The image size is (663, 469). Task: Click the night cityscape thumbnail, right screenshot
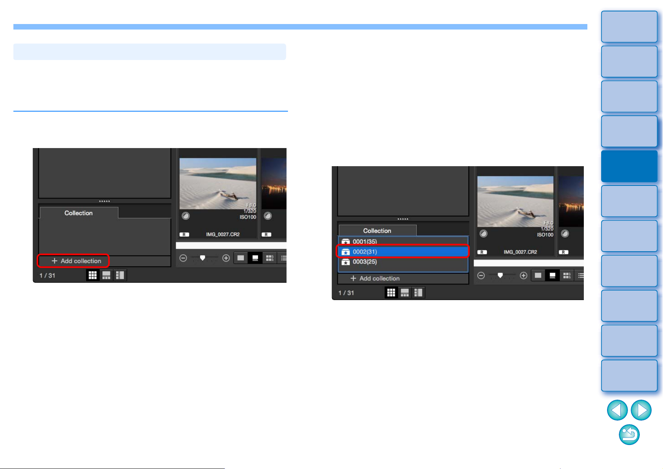(571, 201)
